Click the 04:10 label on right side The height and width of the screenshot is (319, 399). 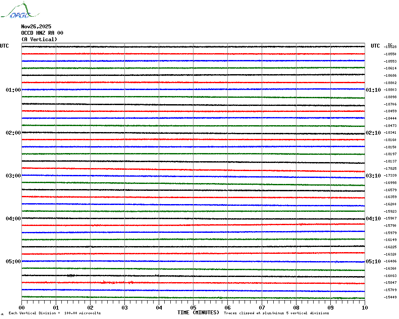373,219
